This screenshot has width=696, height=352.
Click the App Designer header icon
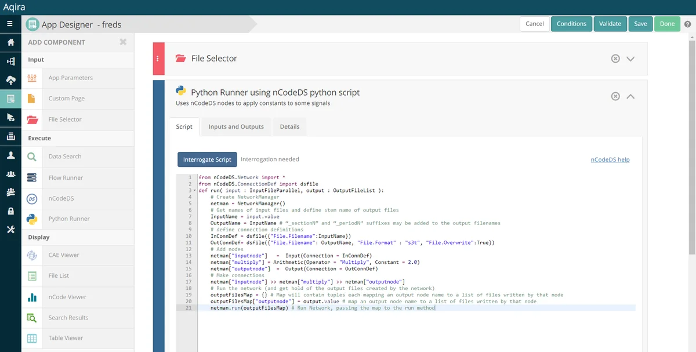(x=32, y=24)
